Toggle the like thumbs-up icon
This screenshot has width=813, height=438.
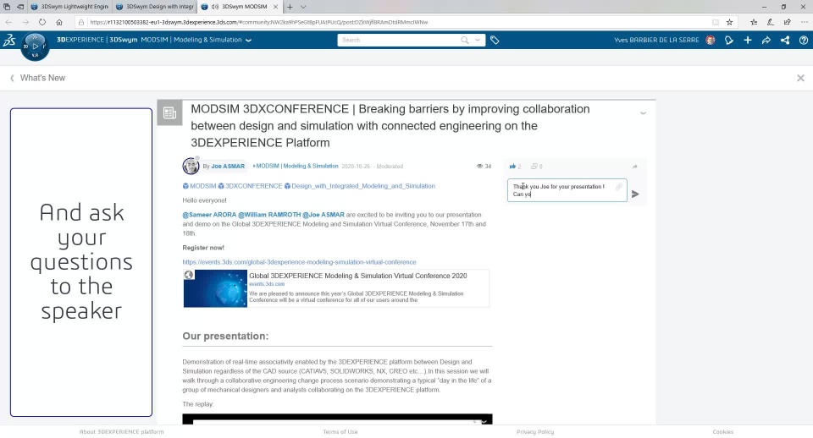tap(512, 167)
